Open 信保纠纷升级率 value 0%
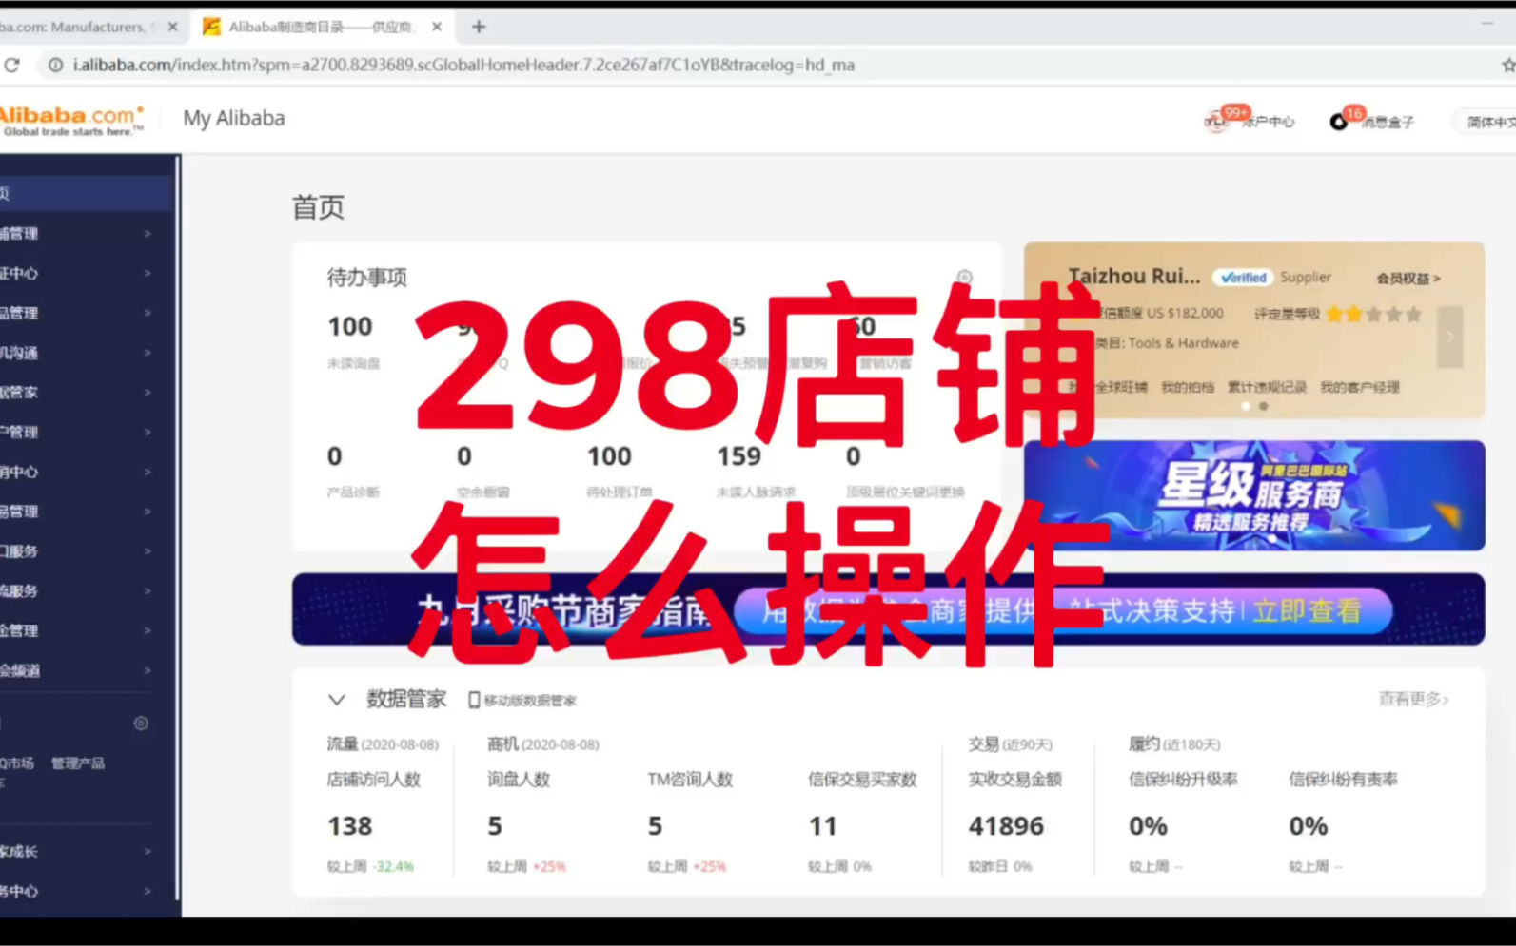The height and width of the screenshot is (946, 1516). [x=1148, y=826]
